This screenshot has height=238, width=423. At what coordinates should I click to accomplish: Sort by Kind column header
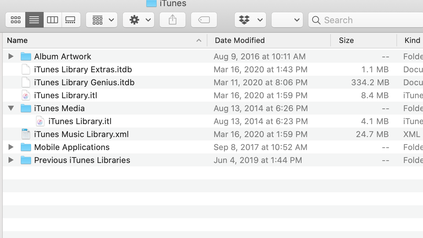(x=412, y=40)
